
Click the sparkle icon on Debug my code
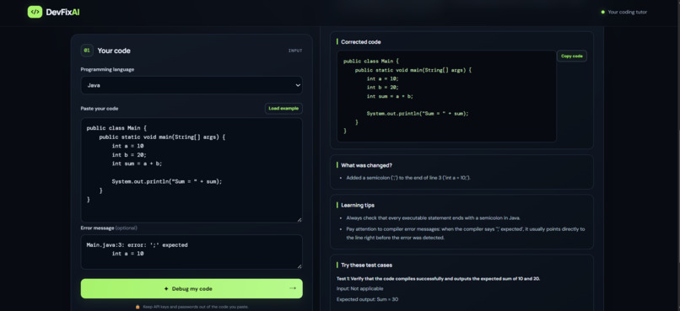pyautogui.click(x=166, y=288)
